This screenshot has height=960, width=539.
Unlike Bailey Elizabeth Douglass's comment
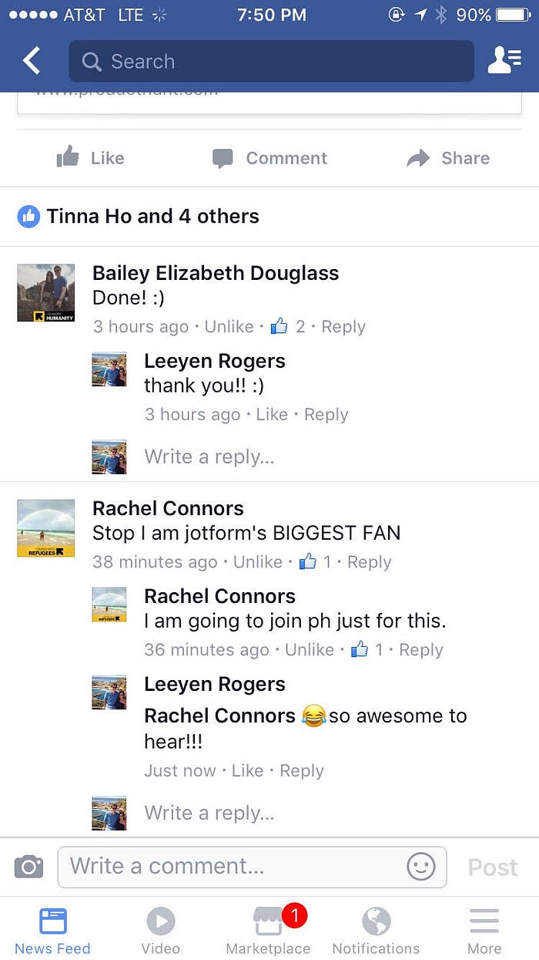229,326
